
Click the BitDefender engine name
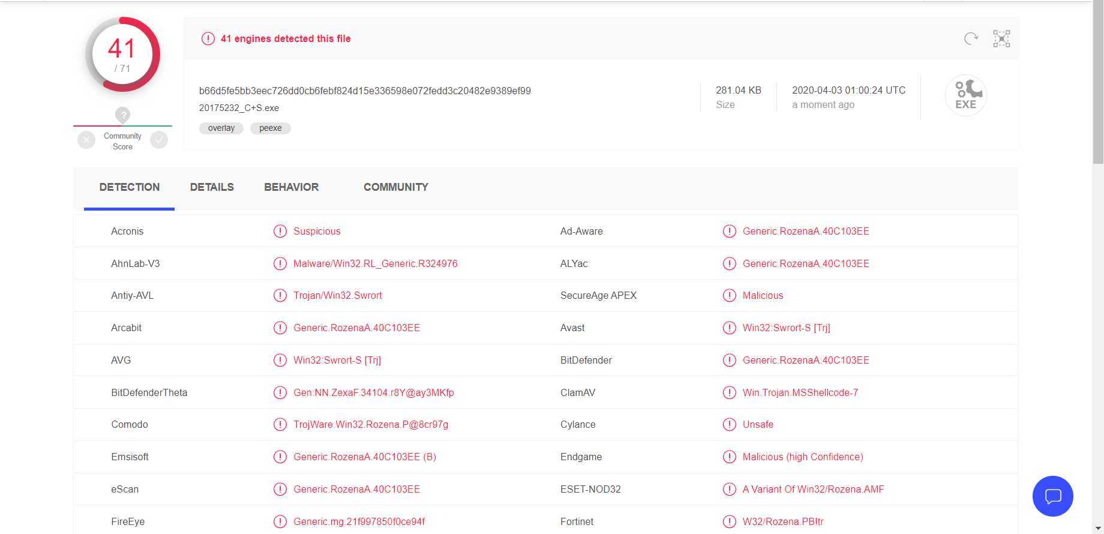(586, 360)
